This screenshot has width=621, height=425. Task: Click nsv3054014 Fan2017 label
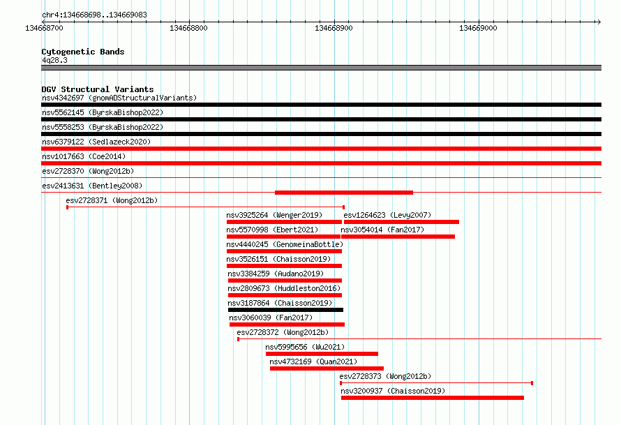[x=382, y=230]
